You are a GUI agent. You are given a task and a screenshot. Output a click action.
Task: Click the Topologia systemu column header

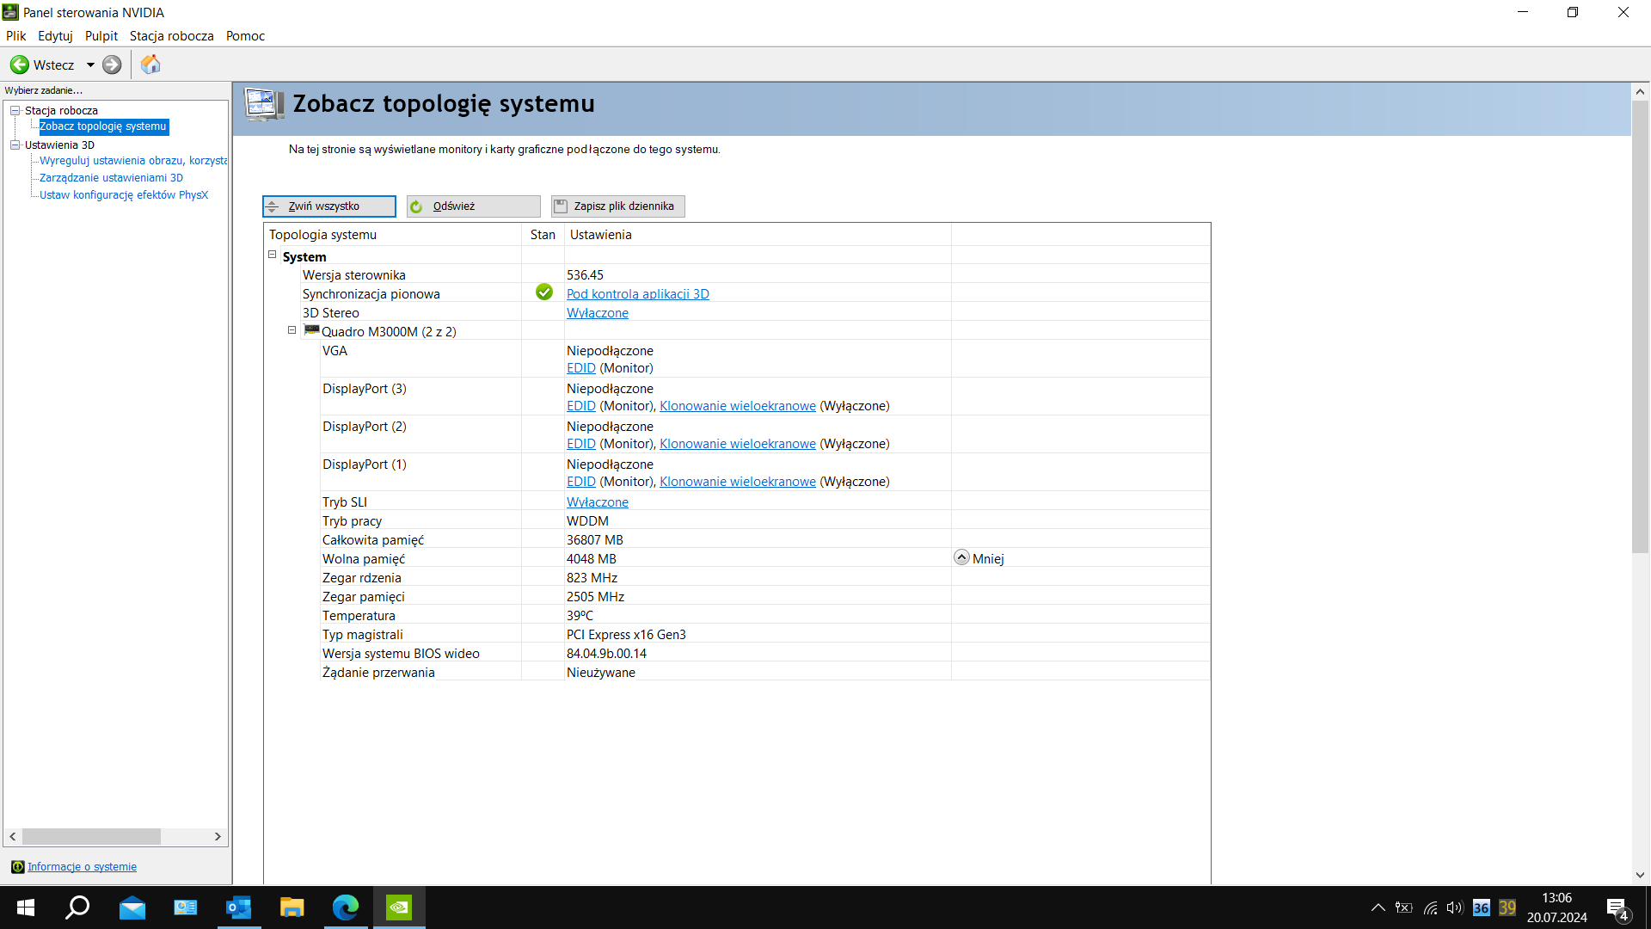tap(393, 235)
